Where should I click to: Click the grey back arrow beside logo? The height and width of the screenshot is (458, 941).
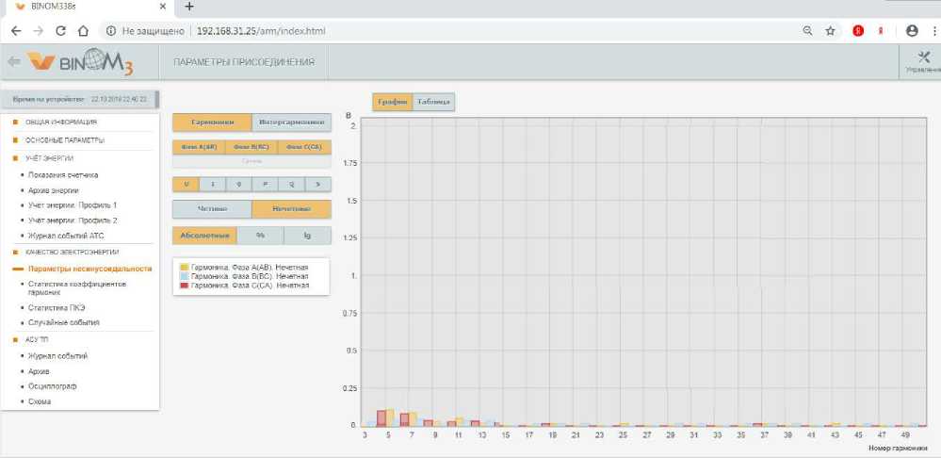coord(13,62)
